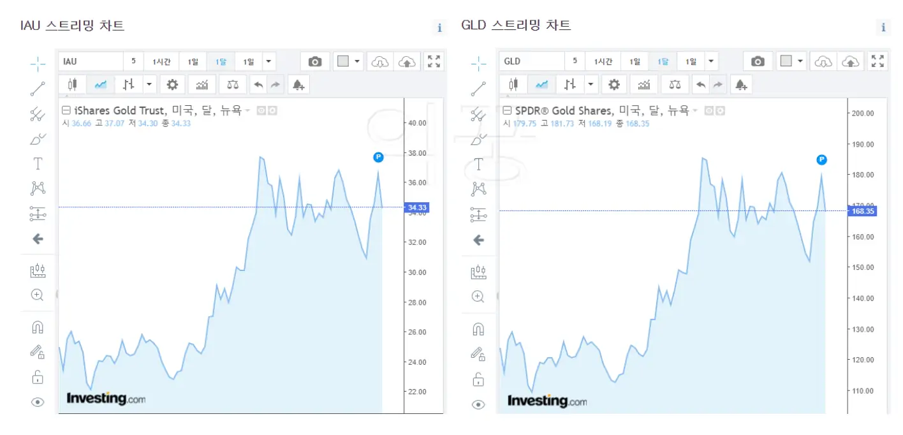Select the text annotation tool on GLD chart
The height and width of the screenshot is (435, 903).
click(x=478, y=163)
